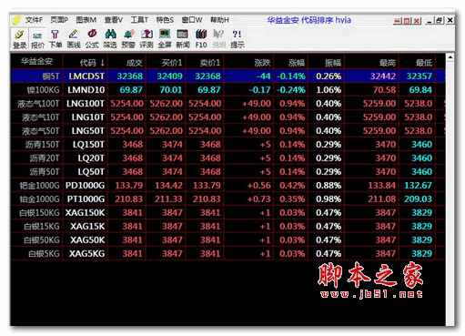Click the 华益金安 header cell
This screenshot has width=465, height=336.
[36, 62]
